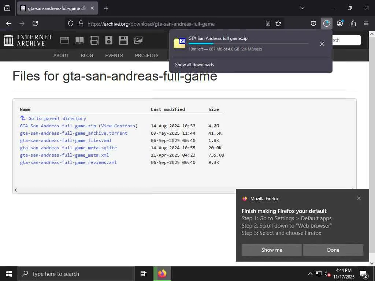Click the Internet Archive logo
This screenshot has width=375, height=281.
point(28,40)
